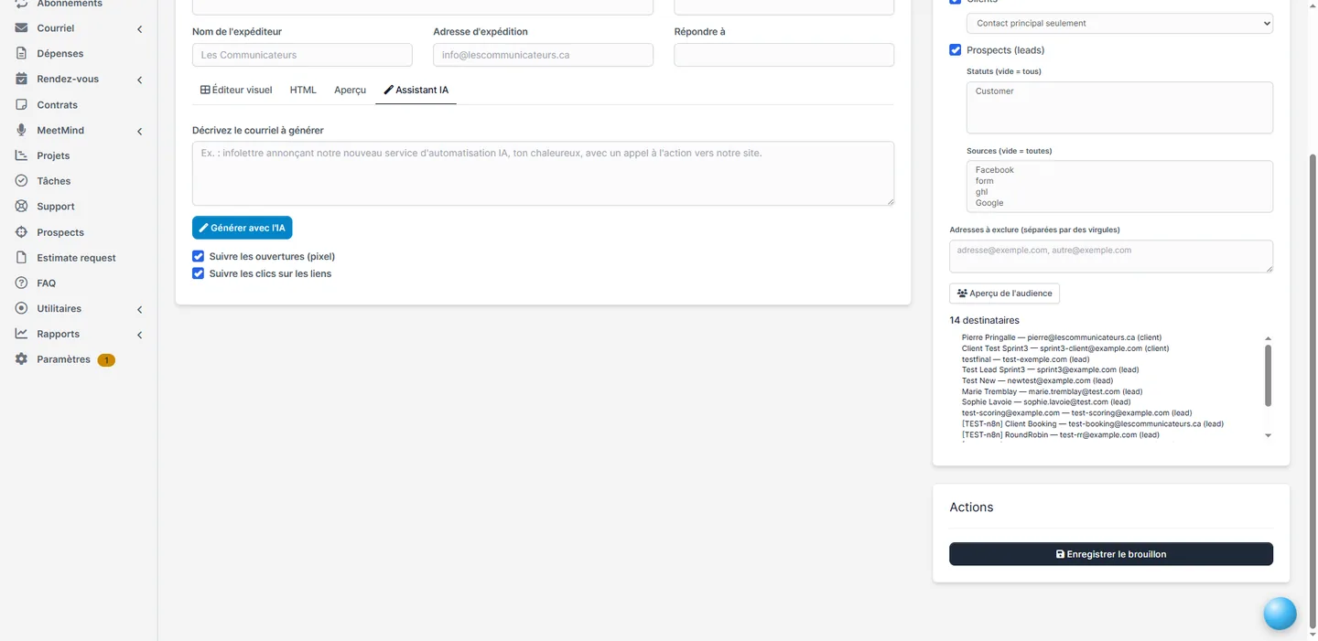Click the Répondre à input field
The image size is (1318, 641).
tap(783, 55)
